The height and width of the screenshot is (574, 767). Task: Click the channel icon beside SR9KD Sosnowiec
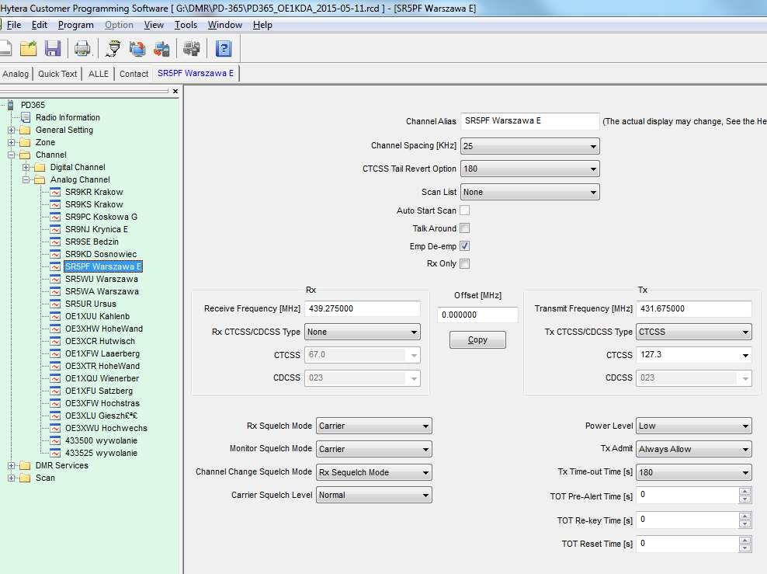[55, 254]
